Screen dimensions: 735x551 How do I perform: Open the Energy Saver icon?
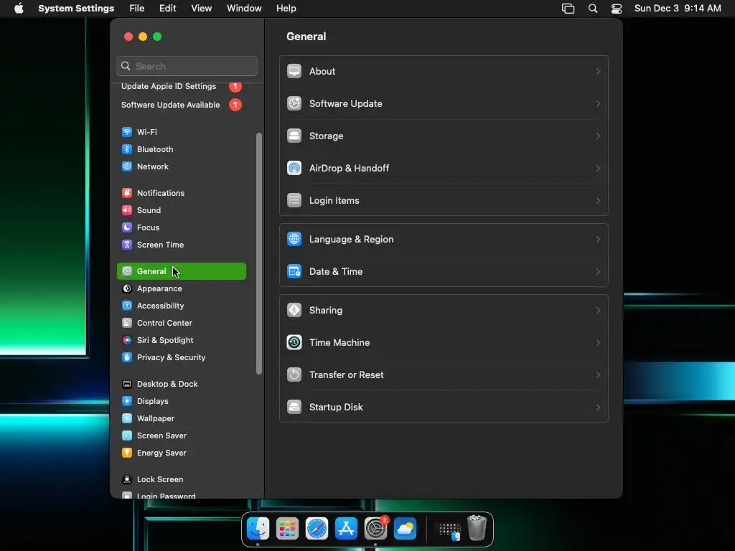(x=126, y=453)
